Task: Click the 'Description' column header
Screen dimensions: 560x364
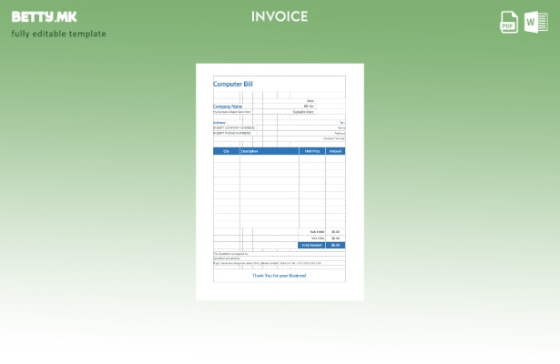Action: pyautogui.click(x=250, y=151)
